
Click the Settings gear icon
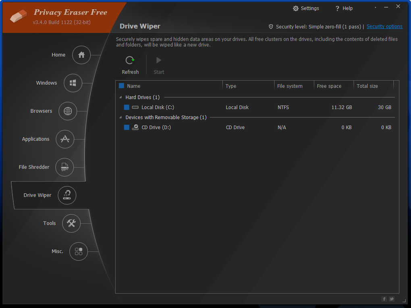tap(296, 8)
